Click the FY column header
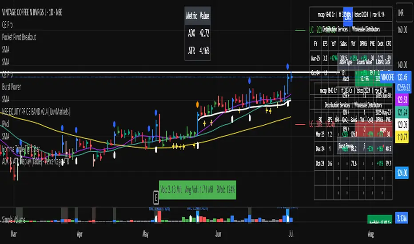The height and width of the screenshot is (244, 414). click(315, 44)
